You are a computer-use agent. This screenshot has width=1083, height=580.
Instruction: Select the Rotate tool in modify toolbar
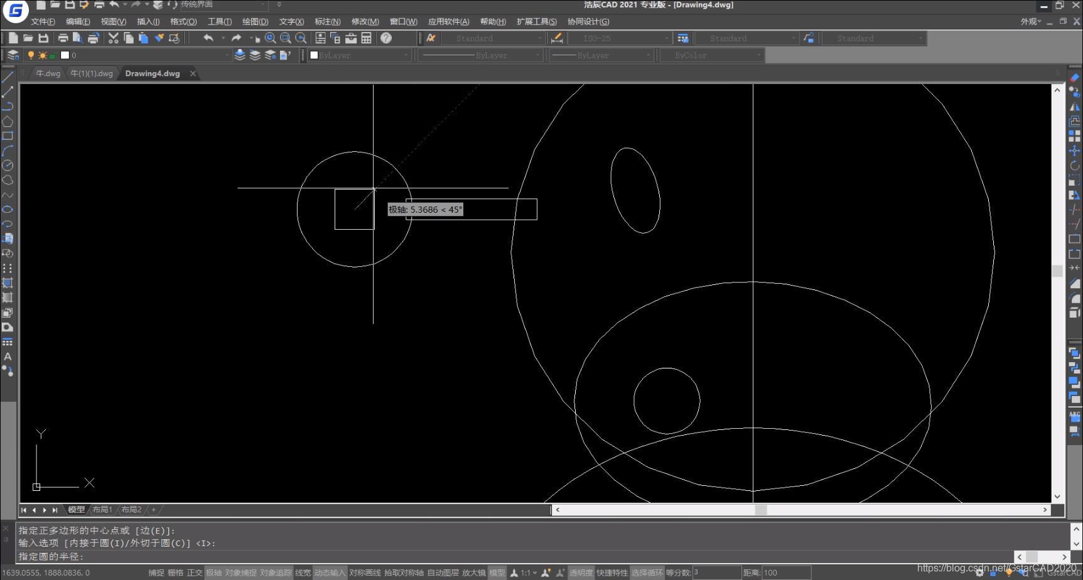[x=1074, y=166]
